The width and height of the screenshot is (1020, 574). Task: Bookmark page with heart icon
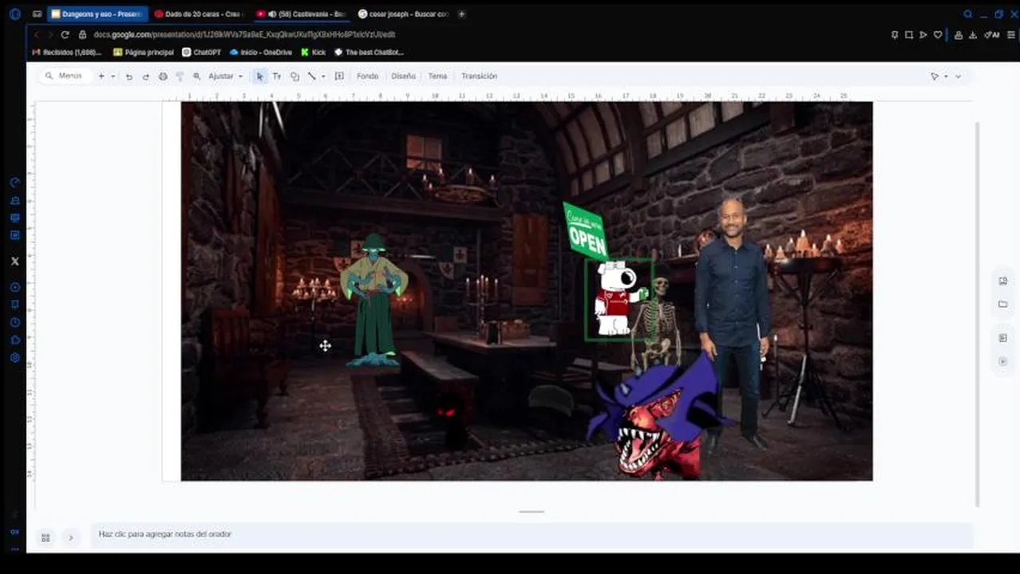[x=938, y=35]
